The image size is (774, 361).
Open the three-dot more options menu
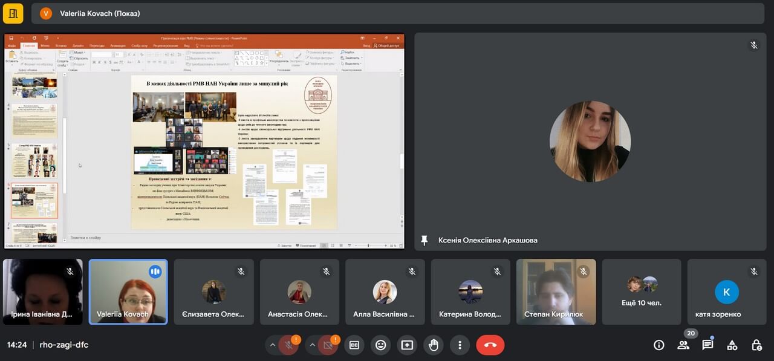tap(460, 345)
